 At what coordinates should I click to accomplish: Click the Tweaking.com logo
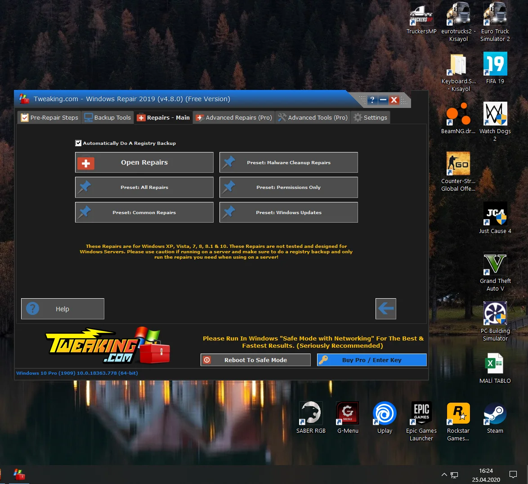pos(108,345)
